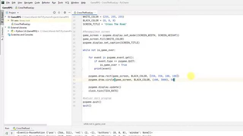The height and width of the screenshot is (136, 243).
Task: Expand the venv folder
Action: point(8,20)
